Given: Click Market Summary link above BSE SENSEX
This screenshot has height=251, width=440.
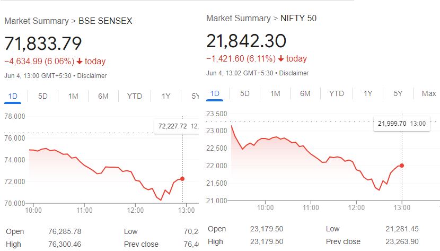Looking at the screenshot, I should click(x=36, y=21).
